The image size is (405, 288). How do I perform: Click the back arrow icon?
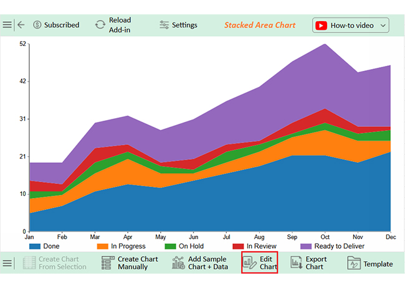(x=21, y=25)
